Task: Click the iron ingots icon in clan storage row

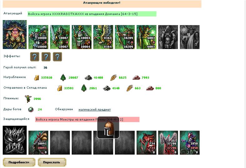Action: pos(150,88)
